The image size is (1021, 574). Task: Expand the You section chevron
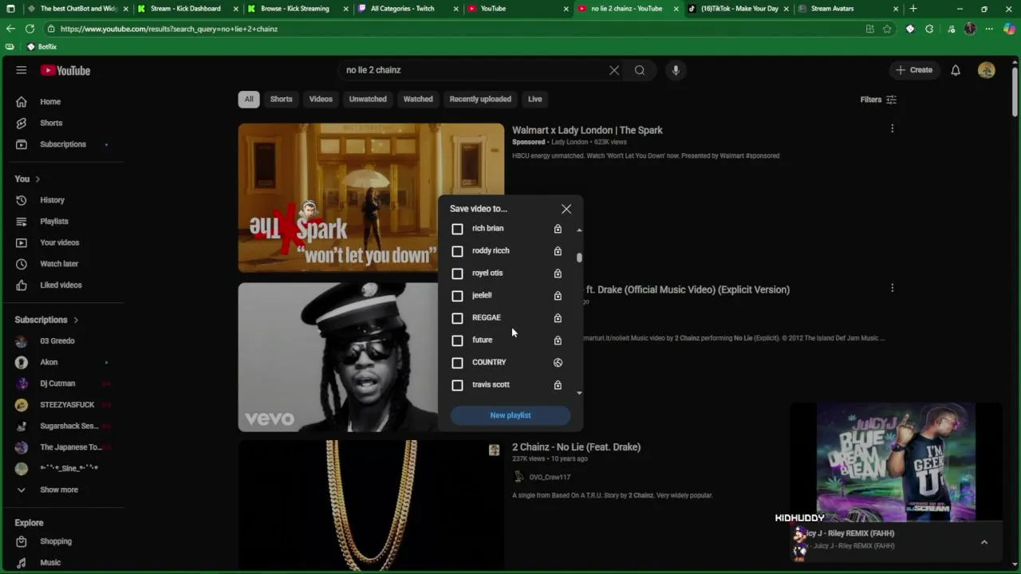[37, 179]
